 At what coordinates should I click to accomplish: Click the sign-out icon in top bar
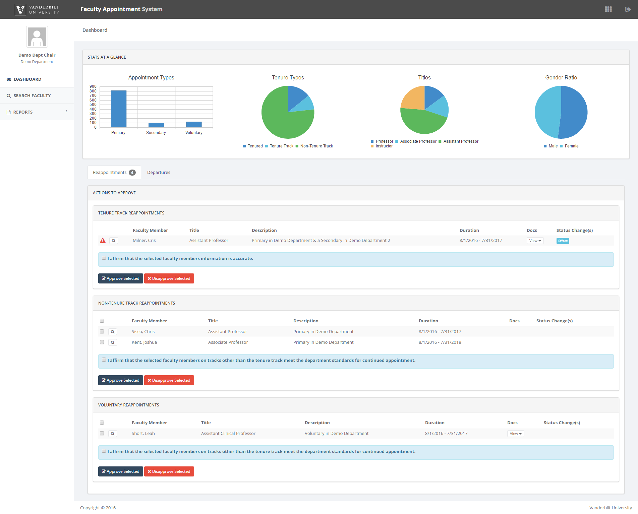pos(628,9)
